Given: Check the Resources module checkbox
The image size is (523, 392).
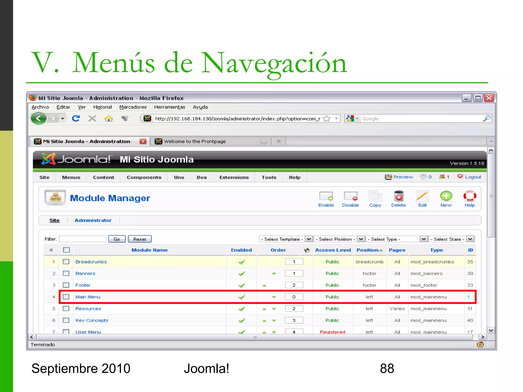Looking at the screenshot, I should click(x=66, y=309).
